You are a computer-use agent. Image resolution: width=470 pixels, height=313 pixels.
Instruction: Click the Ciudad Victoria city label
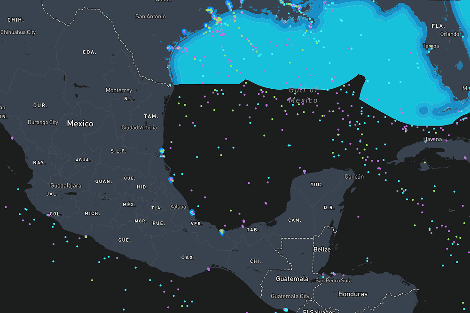point(139,127)
